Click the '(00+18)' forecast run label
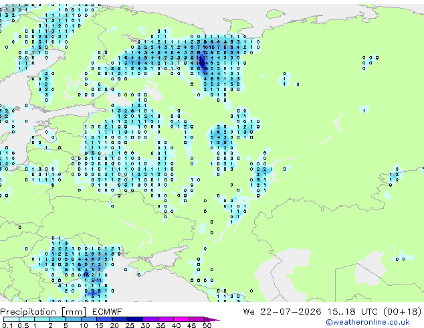Image resolution: width=424 pixels, height=328 pixels. [403, 312]
